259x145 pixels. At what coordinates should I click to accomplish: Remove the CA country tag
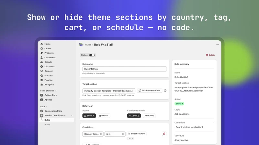tap(132, 139)
